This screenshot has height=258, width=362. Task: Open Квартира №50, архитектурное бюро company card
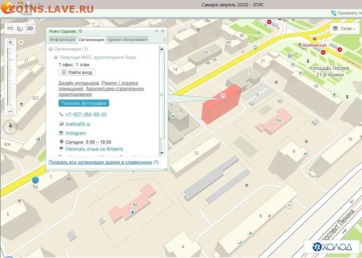coord(98,57)
